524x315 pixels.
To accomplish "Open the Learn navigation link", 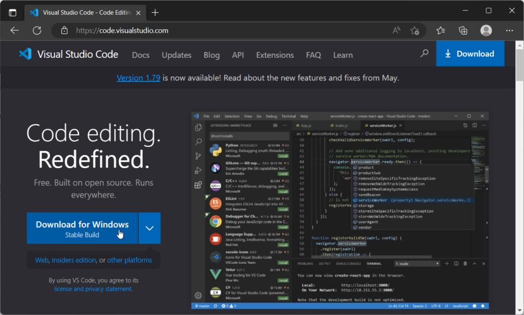I will (343, 55).
